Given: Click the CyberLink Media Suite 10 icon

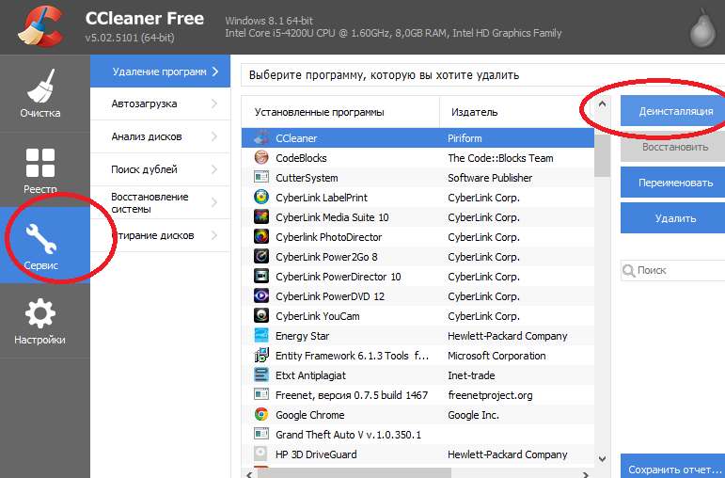Looking at the screenshot, I should 261,217.
